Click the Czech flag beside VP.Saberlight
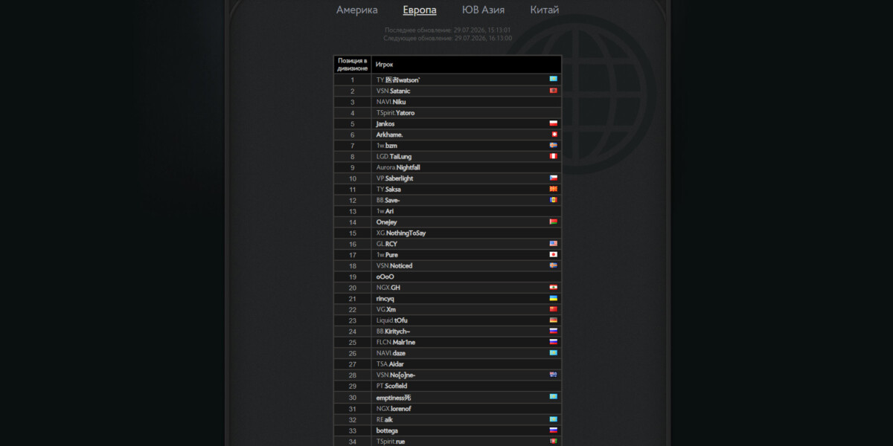The width and height of the screenshot is (893, 446). (x=553, y=178)
